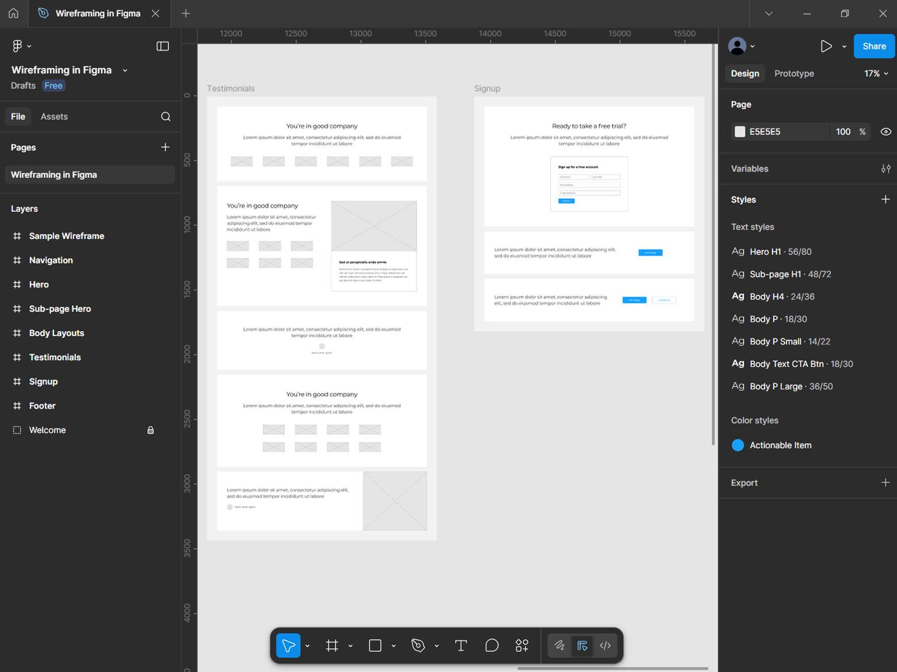
Task: Toggle Dev Mode code switch
Action: pyautogui.click(x=605, y=646)
